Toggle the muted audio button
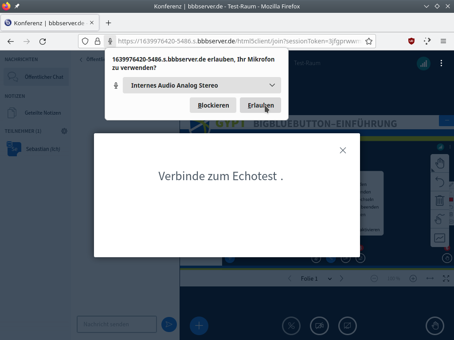Viewport: 454px width, 340px height. click(x=291, y=326)
